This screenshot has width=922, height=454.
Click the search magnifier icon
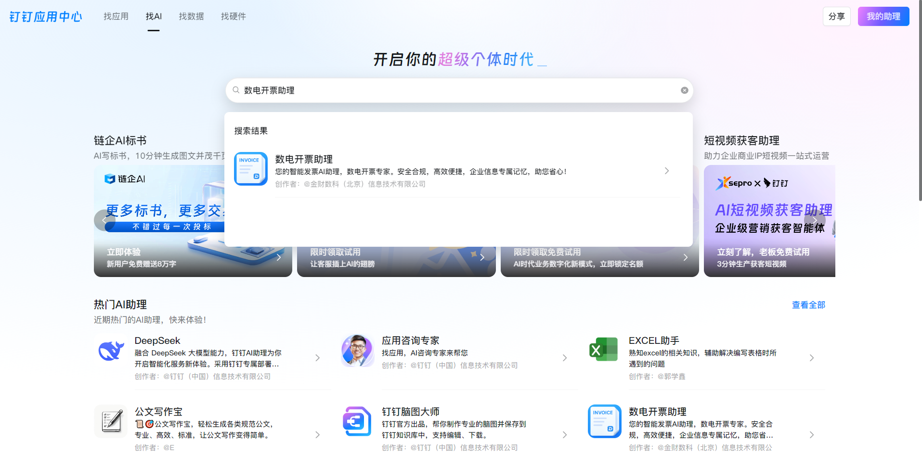(x=236, y=90)
